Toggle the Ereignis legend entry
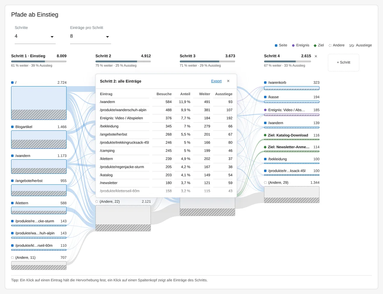 300,45
